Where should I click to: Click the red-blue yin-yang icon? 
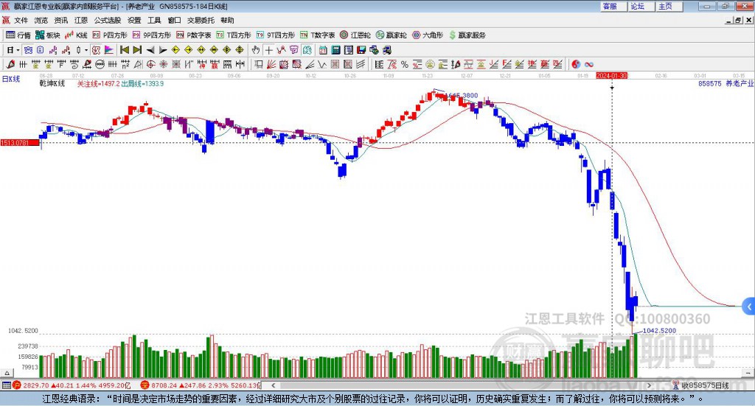pyautogui.click(x=575, y=64)
